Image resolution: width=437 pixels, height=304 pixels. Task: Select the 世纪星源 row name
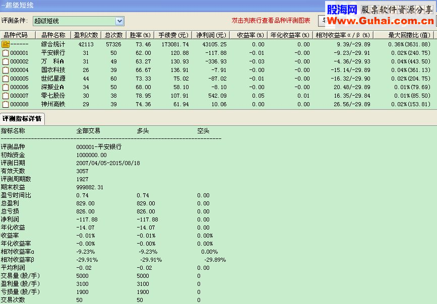pos(53,79)
